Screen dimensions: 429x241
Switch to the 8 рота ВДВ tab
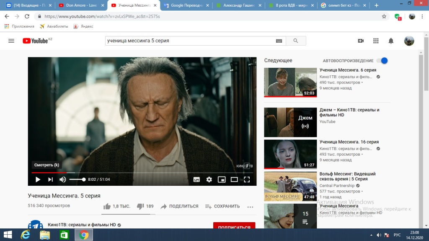click(291, 5)
